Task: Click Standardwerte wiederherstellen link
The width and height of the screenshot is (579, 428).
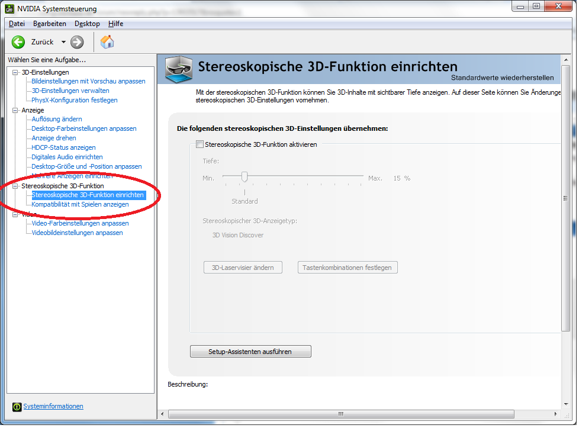Action: [503, 78]
